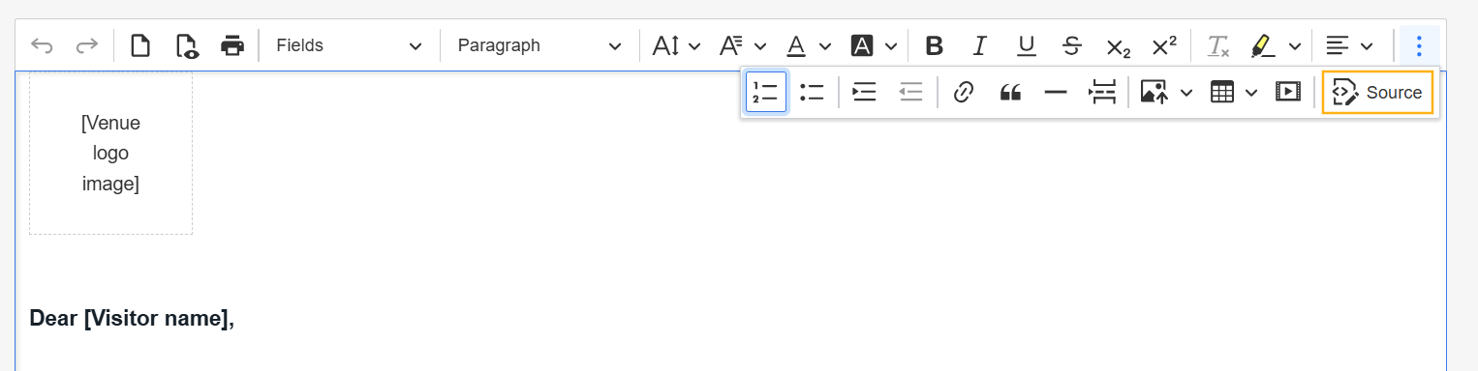Toggle bold formatting
The height and width of the screenshot is (371, 1478).
[934, 45]
